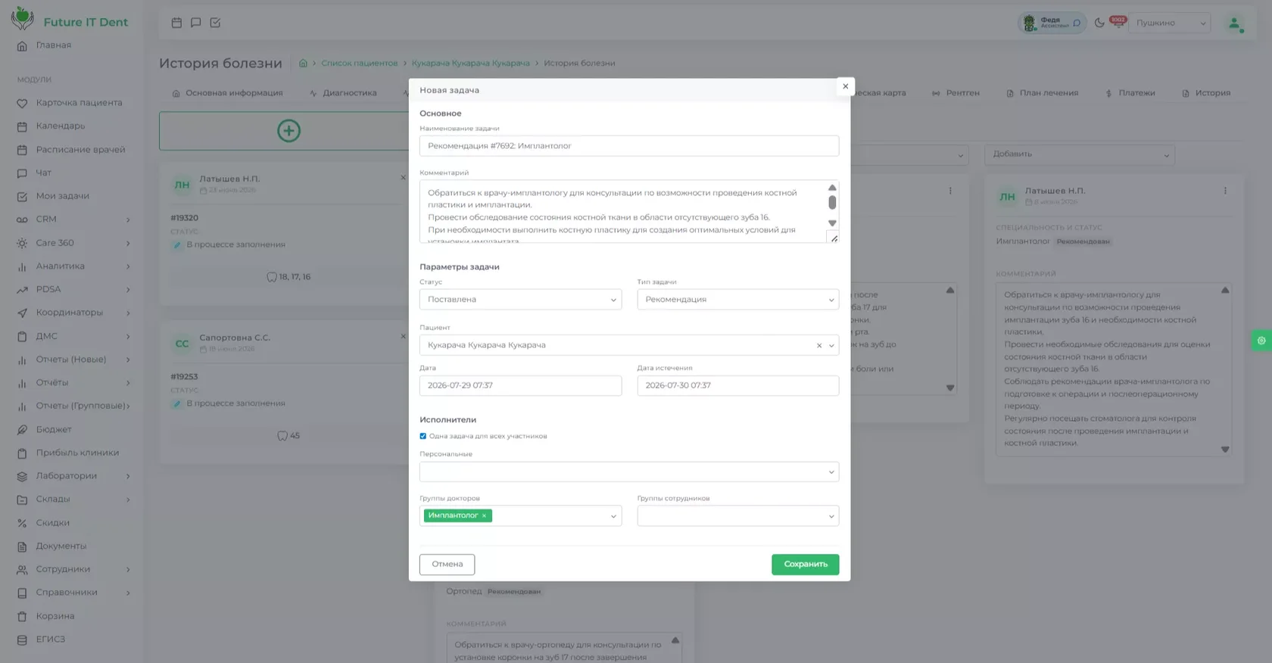Open Федя assistant badge in header
Screen dimensions: 1272x663
[x=1052, y=23]
